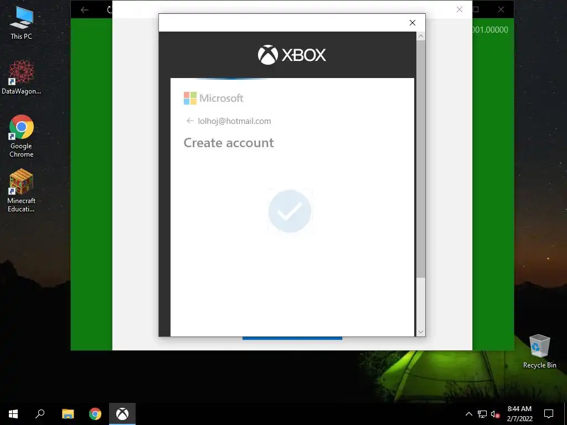Click the scrollbar up arrow in Xbox dialog
The width and height of the screenshot is (567, 425).
(421, 36)
